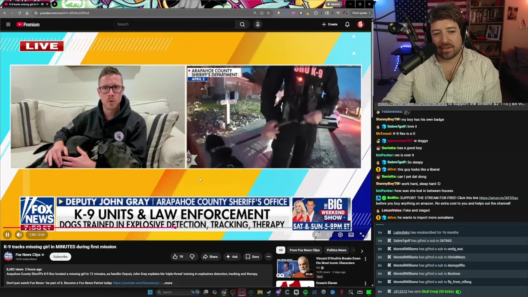Image resolution: width=528 pixels, height=297 pixels.
Task: Open a new browser tab
Action: click(54, 4)
